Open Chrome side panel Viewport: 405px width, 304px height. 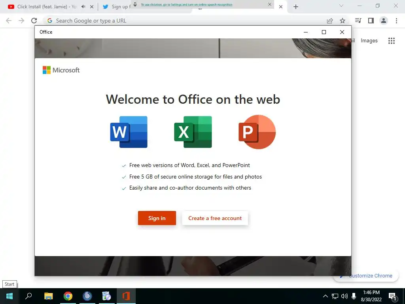(x=371, y=21)
